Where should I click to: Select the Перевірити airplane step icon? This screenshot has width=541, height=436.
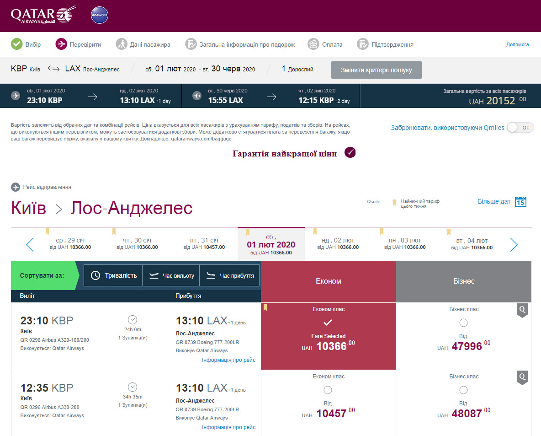pyautogui.click(x=61, y=44)
